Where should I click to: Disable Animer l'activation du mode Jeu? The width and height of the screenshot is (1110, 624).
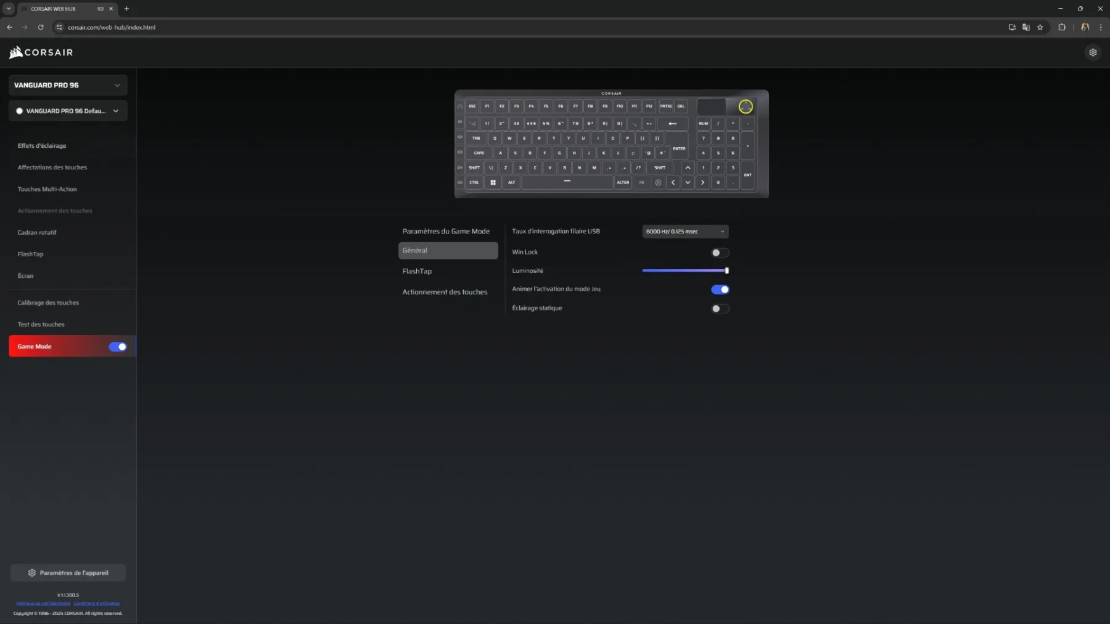pyautogui.click(x=720, y=290)
